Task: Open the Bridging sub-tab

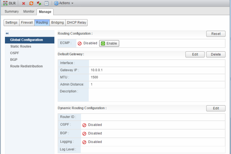Action: pos(57,23)
